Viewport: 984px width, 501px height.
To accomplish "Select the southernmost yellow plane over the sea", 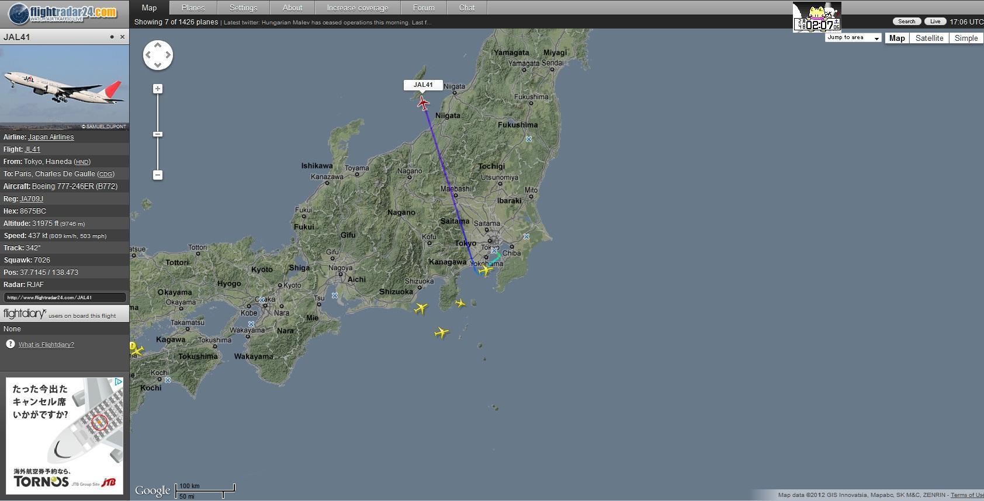I will pyautogui.click(x=442, y=332).
